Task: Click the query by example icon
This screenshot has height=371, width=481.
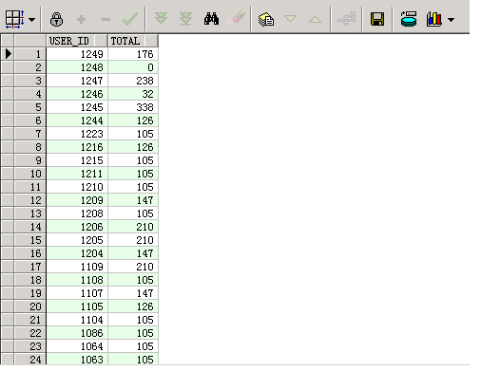Action: click(x=266, y=19)
